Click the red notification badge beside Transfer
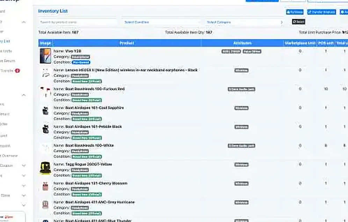Viewport: 348px width, 222px height. (17, 71)
